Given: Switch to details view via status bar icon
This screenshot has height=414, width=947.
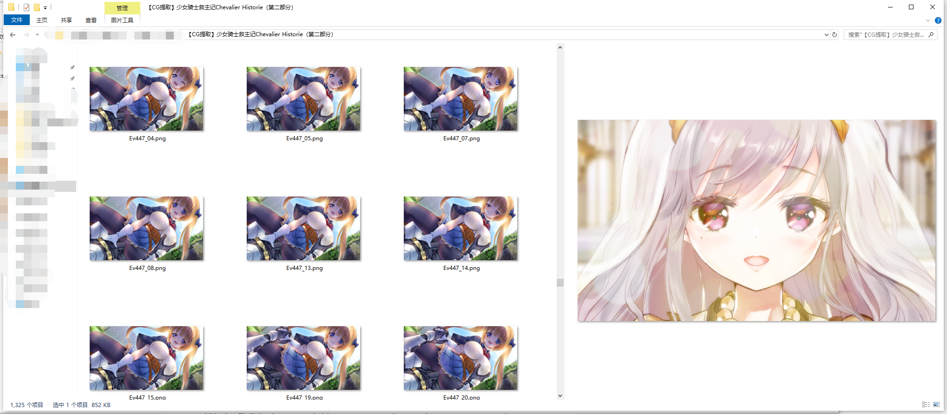Looking at the screenshot, I should tap(926, 405).
